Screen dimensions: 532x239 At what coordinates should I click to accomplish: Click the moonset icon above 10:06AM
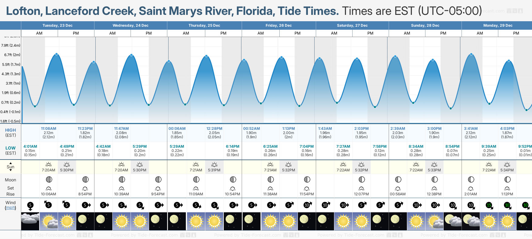point(49,188)
